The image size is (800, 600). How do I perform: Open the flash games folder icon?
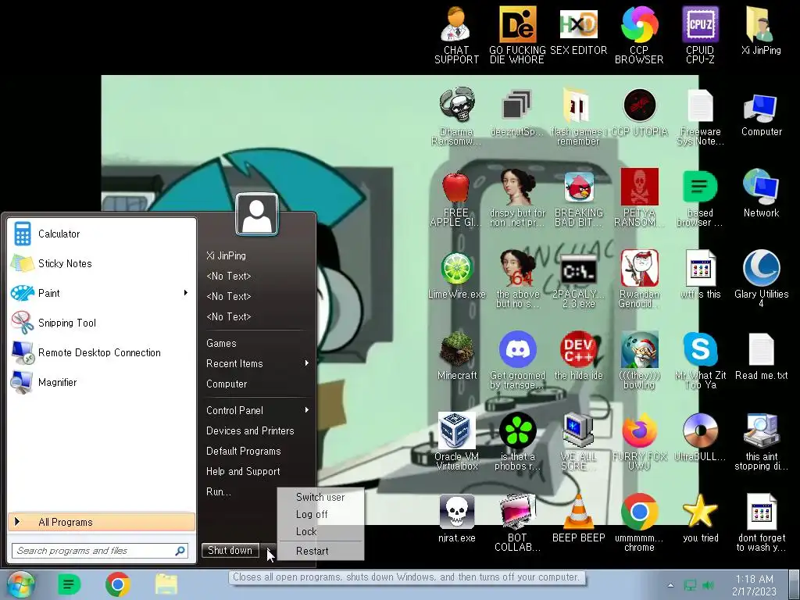pyautogui.click(x=578, y=116)
